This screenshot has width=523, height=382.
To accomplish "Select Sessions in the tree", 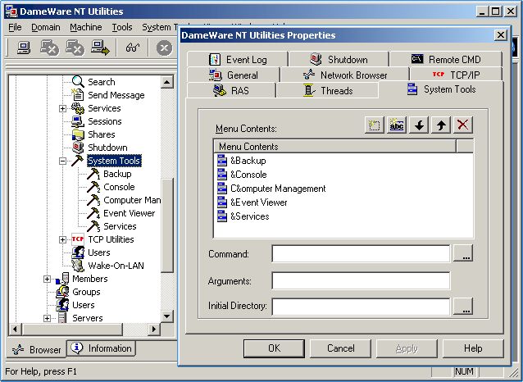I will tap(105, 121).
